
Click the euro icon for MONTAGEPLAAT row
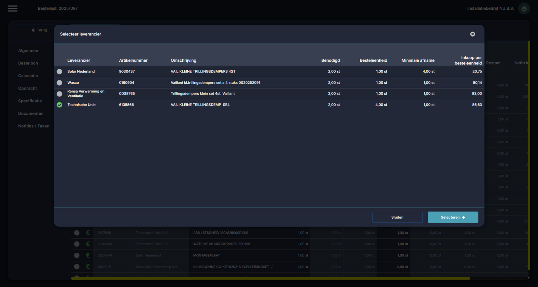pyautogui.click(x=88, y=255)
